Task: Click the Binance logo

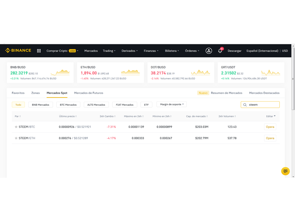Action: click(x=18, y=50)
